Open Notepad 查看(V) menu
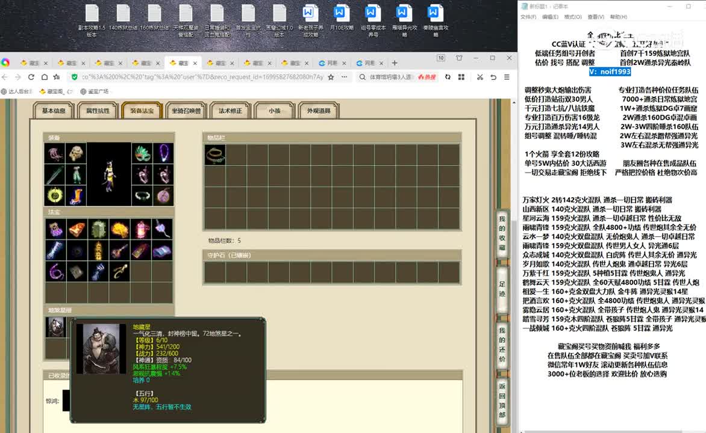 pyautogui.click(x=596, y=17)
